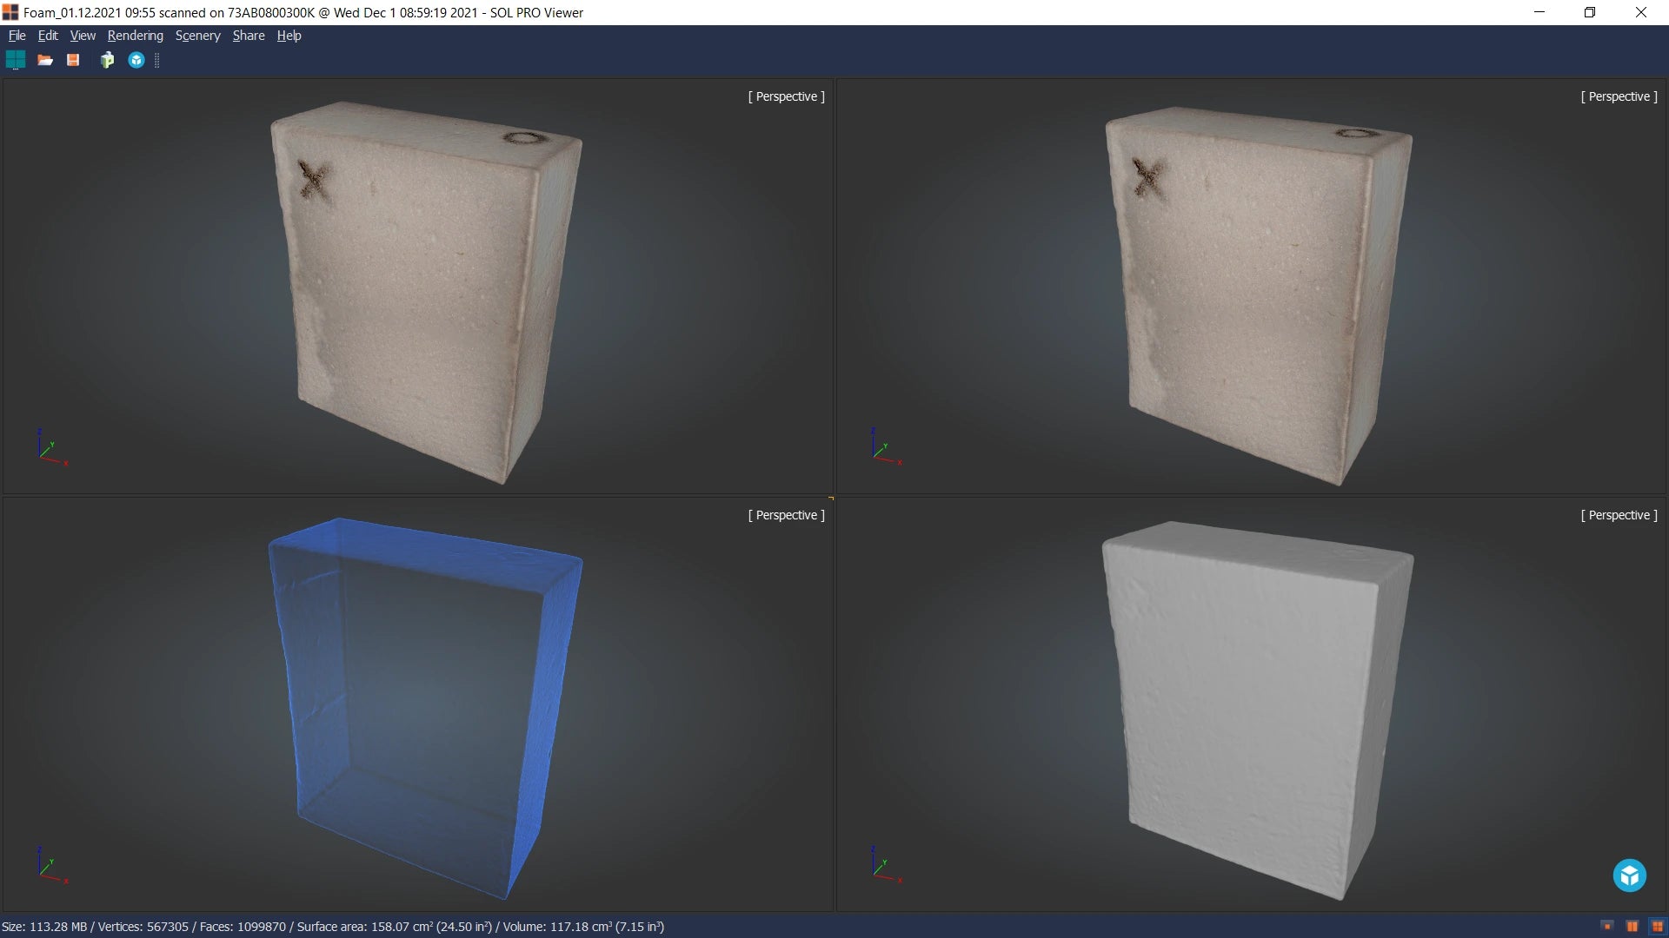Select four-pane grid layout in status bar
The height and width of the screenshot is (938, 1669).
click(1657, 927)
